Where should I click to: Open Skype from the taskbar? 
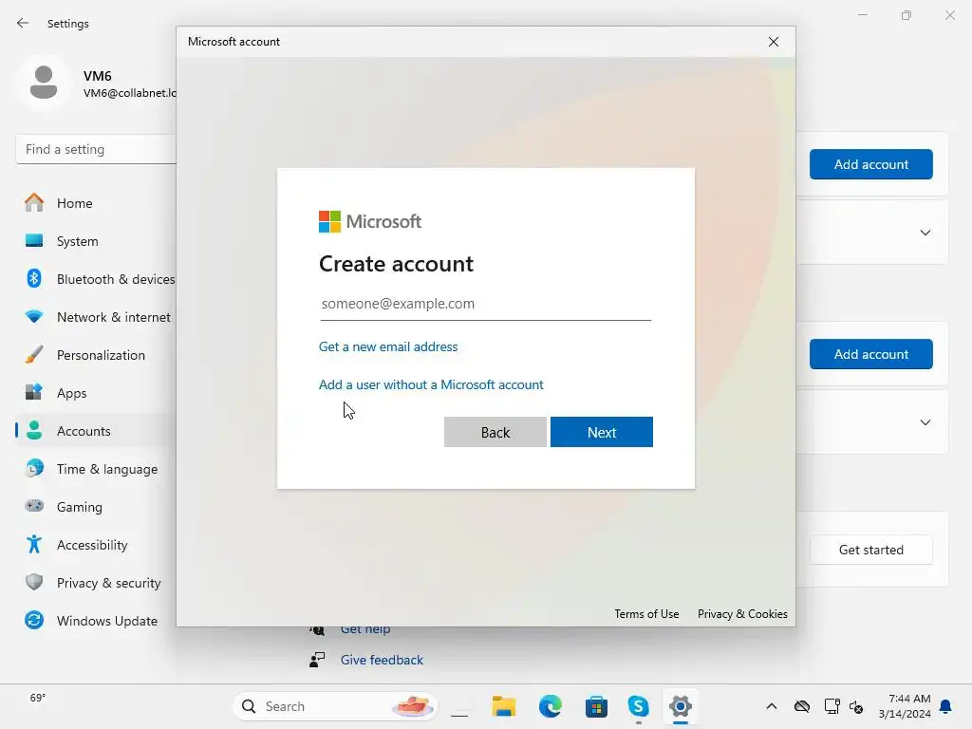638,706
